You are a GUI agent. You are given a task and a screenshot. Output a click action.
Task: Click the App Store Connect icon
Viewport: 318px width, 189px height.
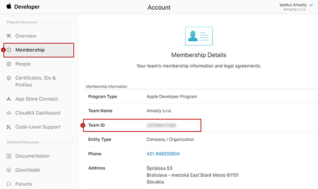pyautogui.click(x=9, y=99)
